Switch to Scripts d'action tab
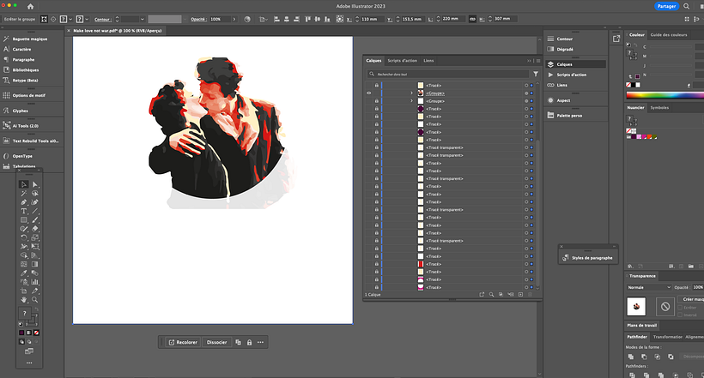Image resolution: width=704 pixels, height=378 pixels. point(402,61)
